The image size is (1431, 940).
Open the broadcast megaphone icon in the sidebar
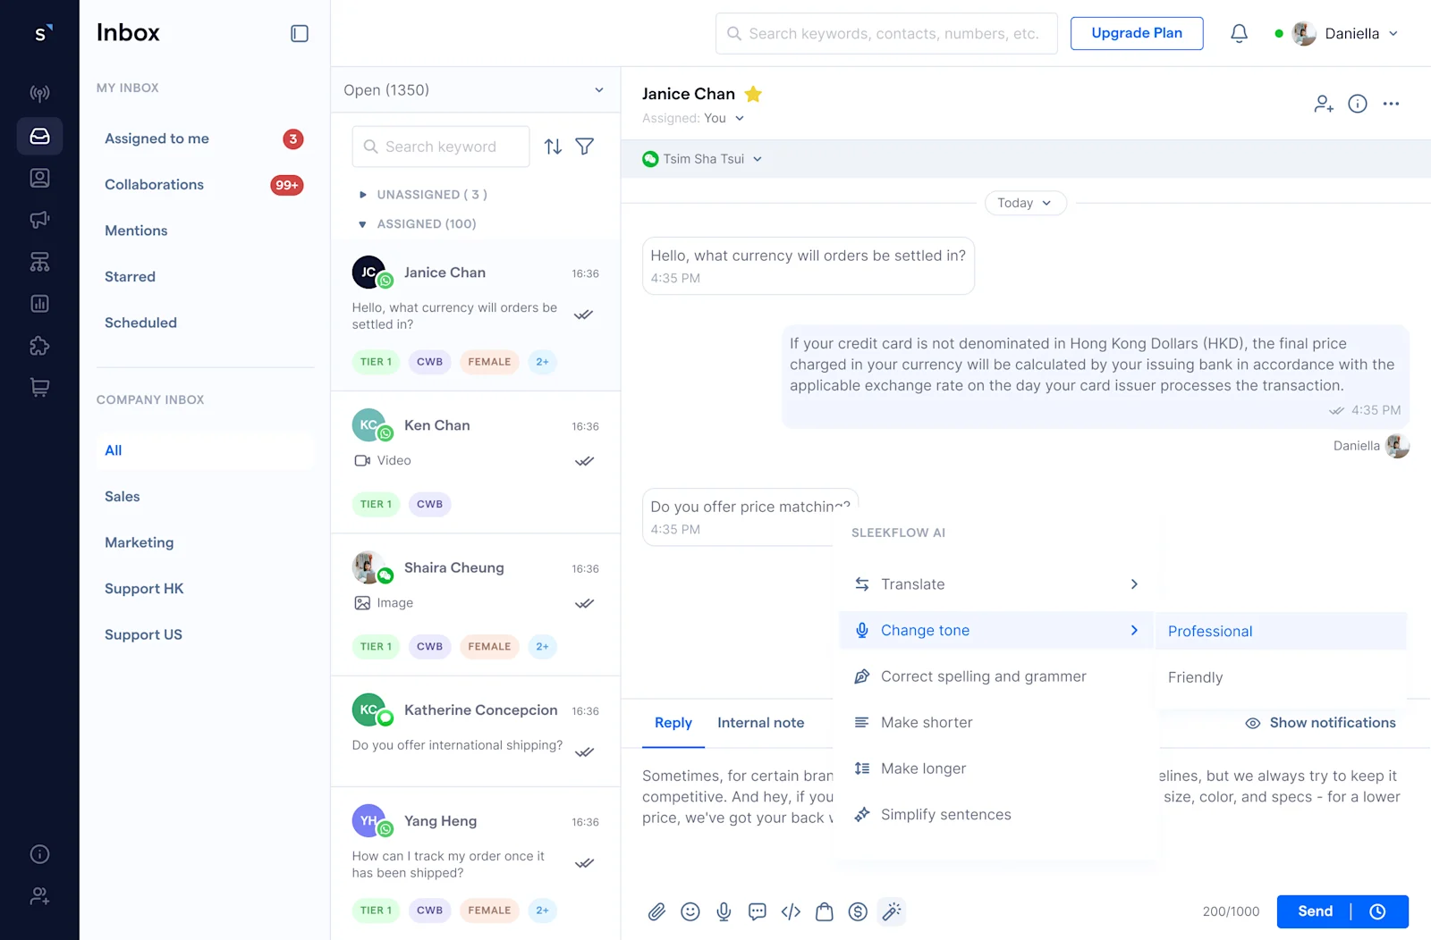click(x=39, y=219)
